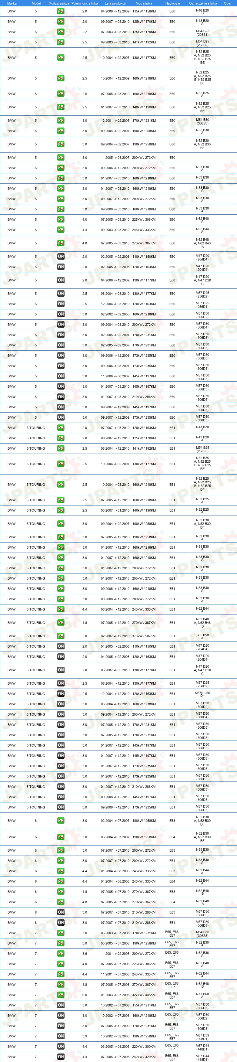The height and width of the screenshot is (1062, 237).
Task: Click the 03.2007 -> 05.2010 production date cell
Action: [115, 670]
